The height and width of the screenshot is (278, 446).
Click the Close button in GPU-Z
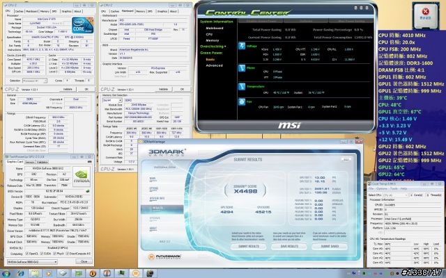(84, 261)
